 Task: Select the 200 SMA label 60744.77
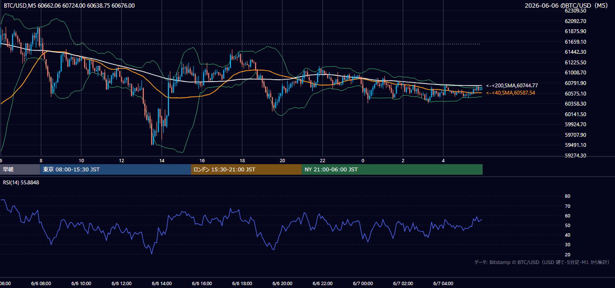click(512, 85)
